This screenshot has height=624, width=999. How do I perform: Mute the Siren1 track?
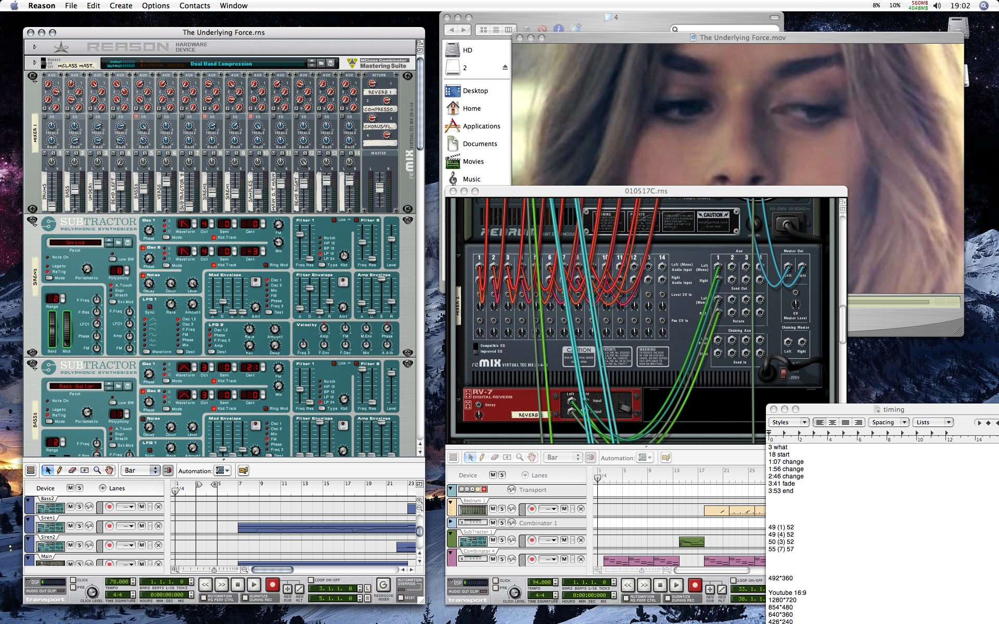click(70, 526)
